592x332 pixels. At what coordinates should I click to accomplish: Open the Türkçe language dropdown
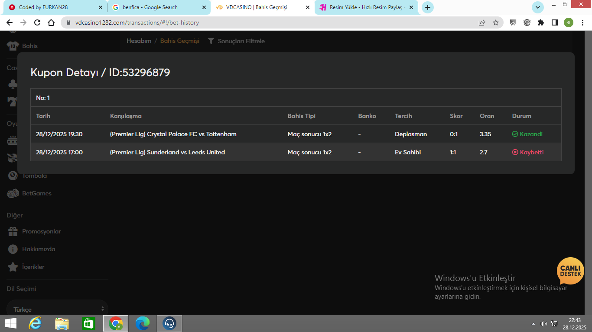coord(57,309)
